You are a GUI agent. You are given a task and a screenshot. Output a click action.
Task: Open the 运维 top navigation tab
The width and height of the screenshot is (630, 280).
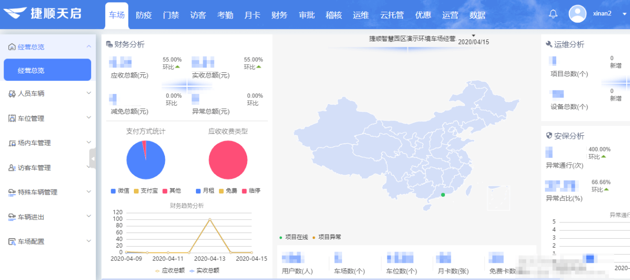pyautogui.click(x=360, y=15)
